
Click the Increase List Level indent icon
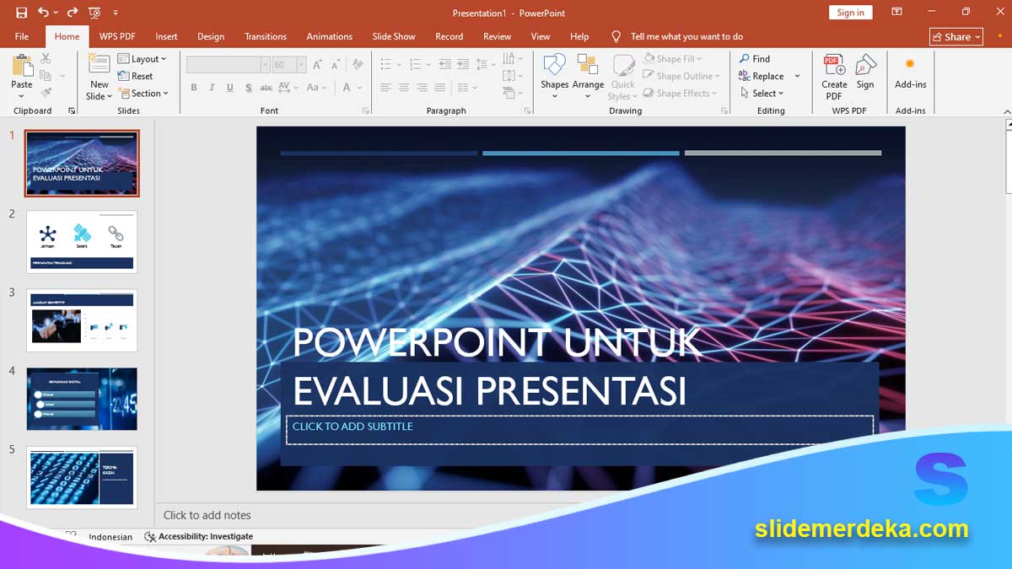(462, 65)
